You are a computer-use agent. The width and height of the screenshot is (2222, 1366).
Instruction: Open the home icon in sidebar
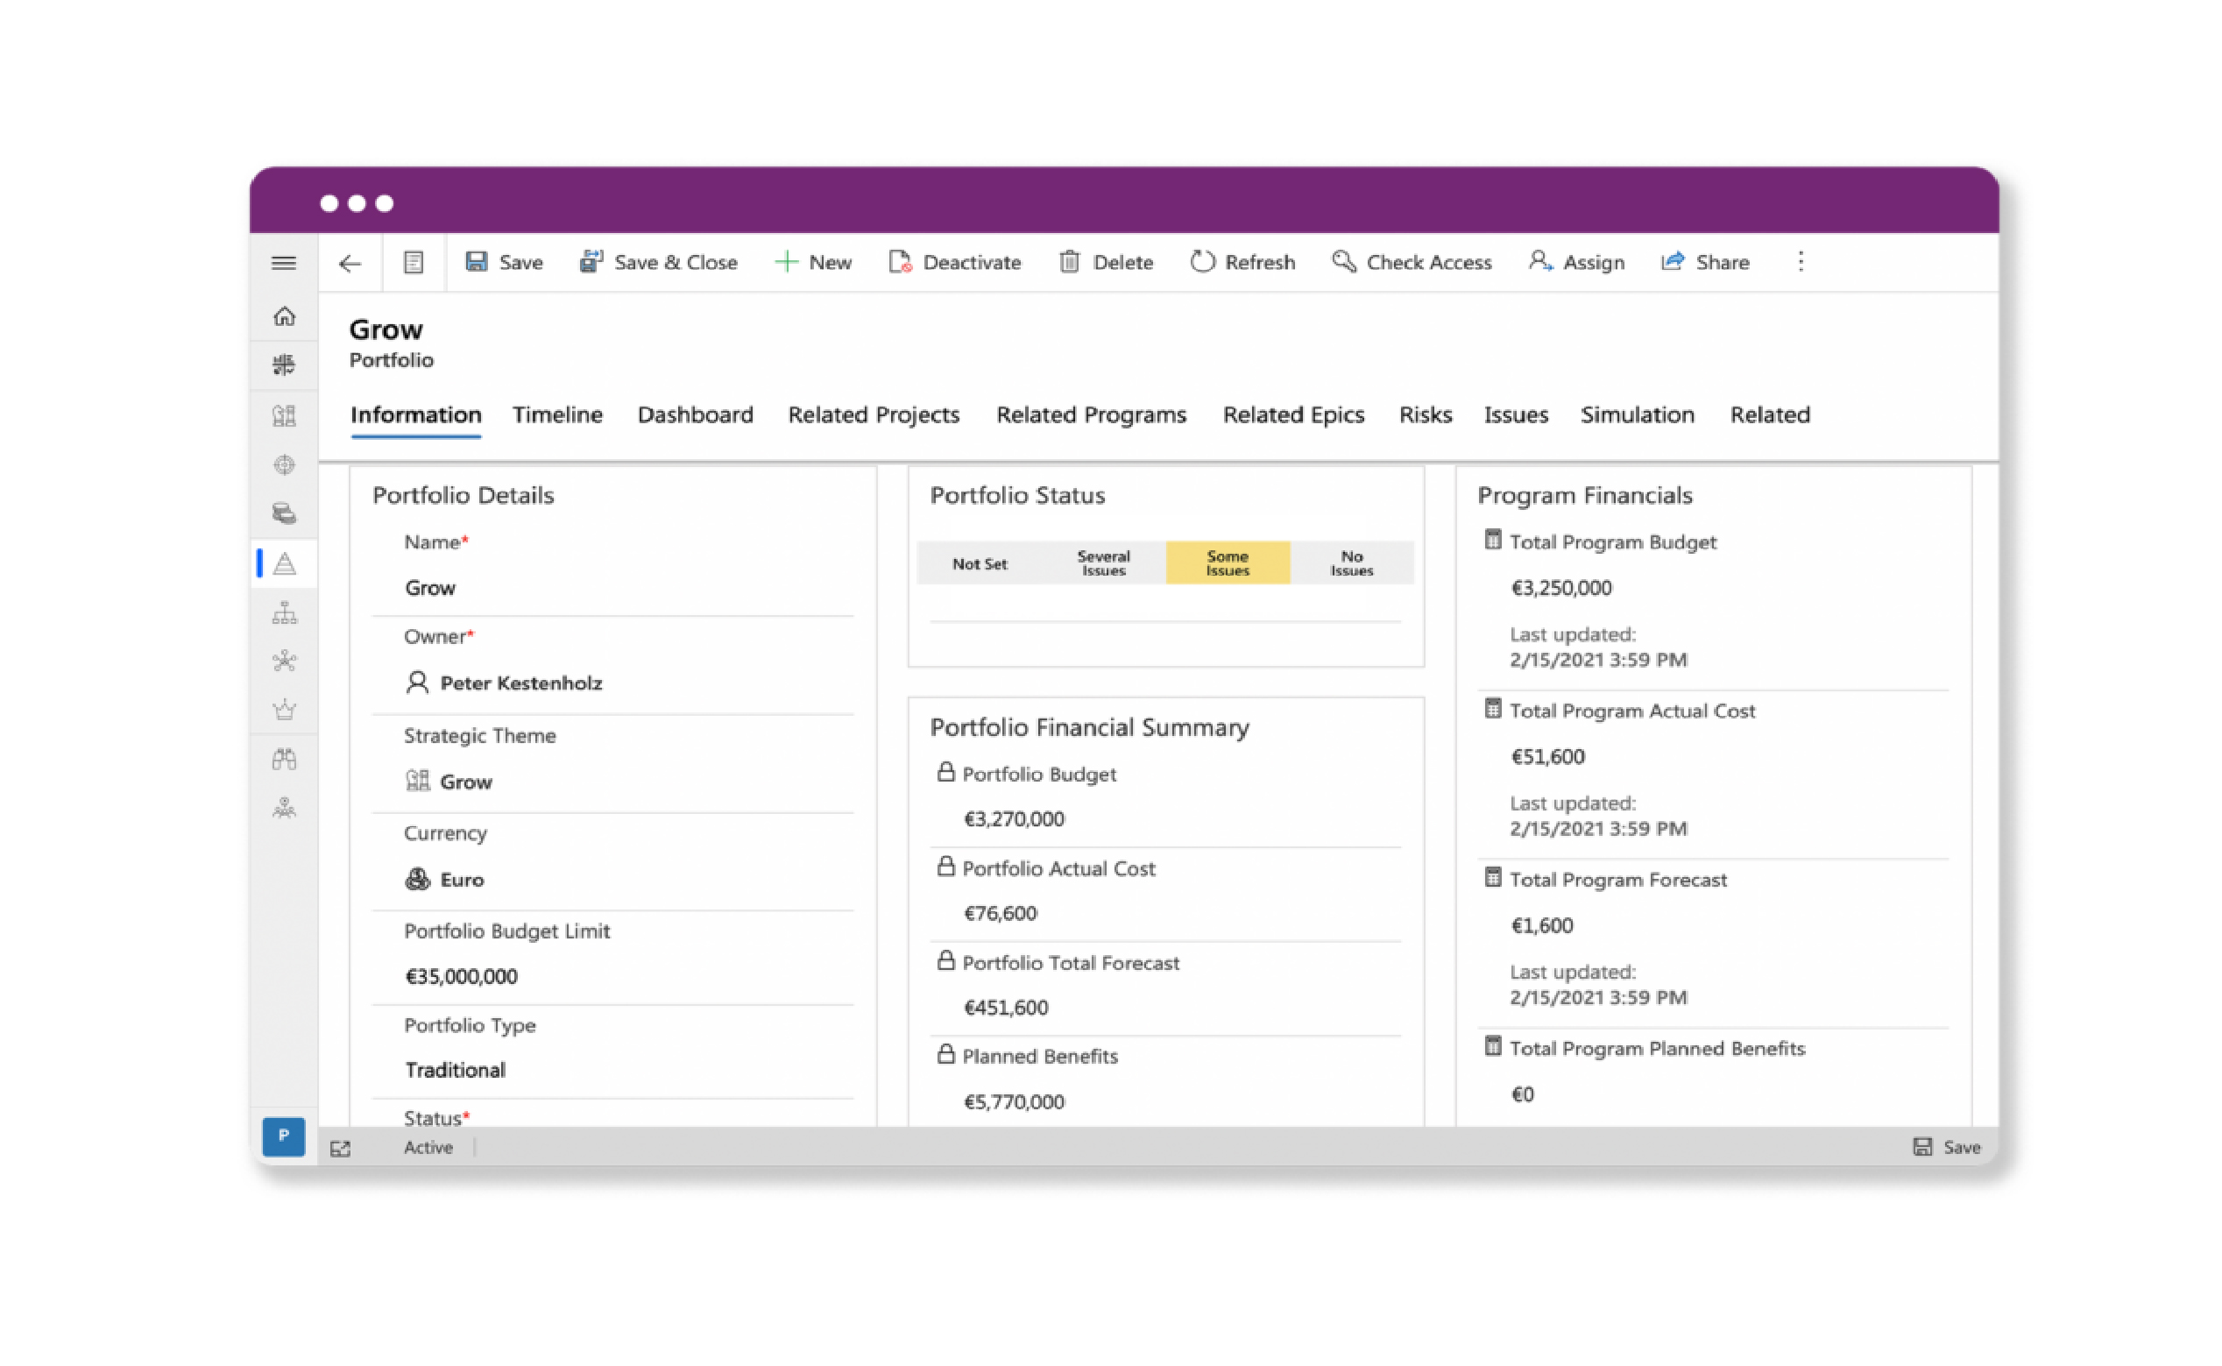pyautogui.click(x=285, y=316)
